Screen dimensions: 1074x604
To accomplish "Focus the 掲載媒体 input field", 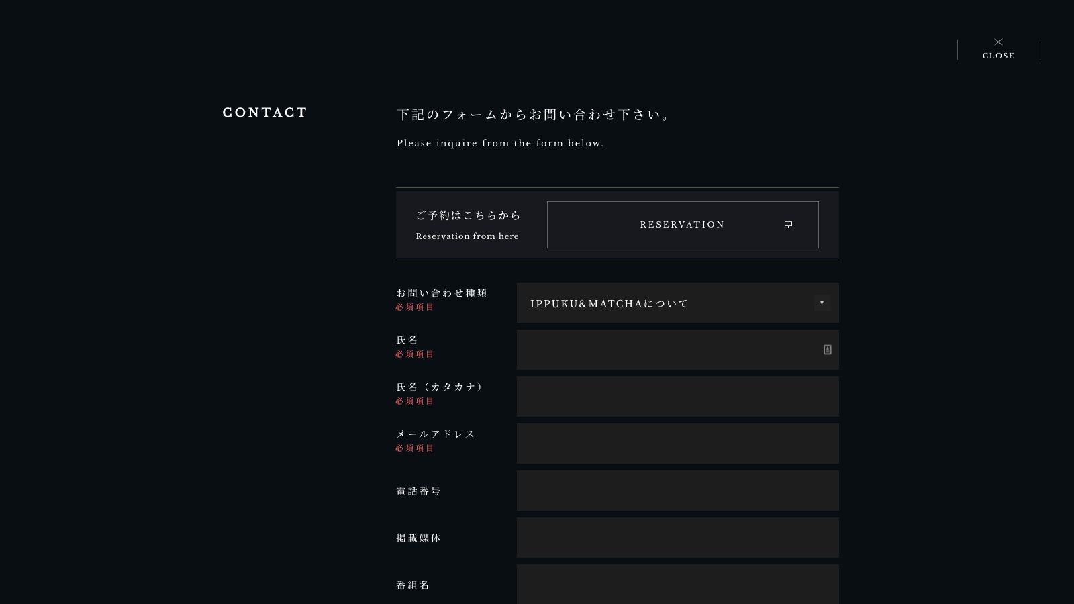I will [x=678, y=538].
